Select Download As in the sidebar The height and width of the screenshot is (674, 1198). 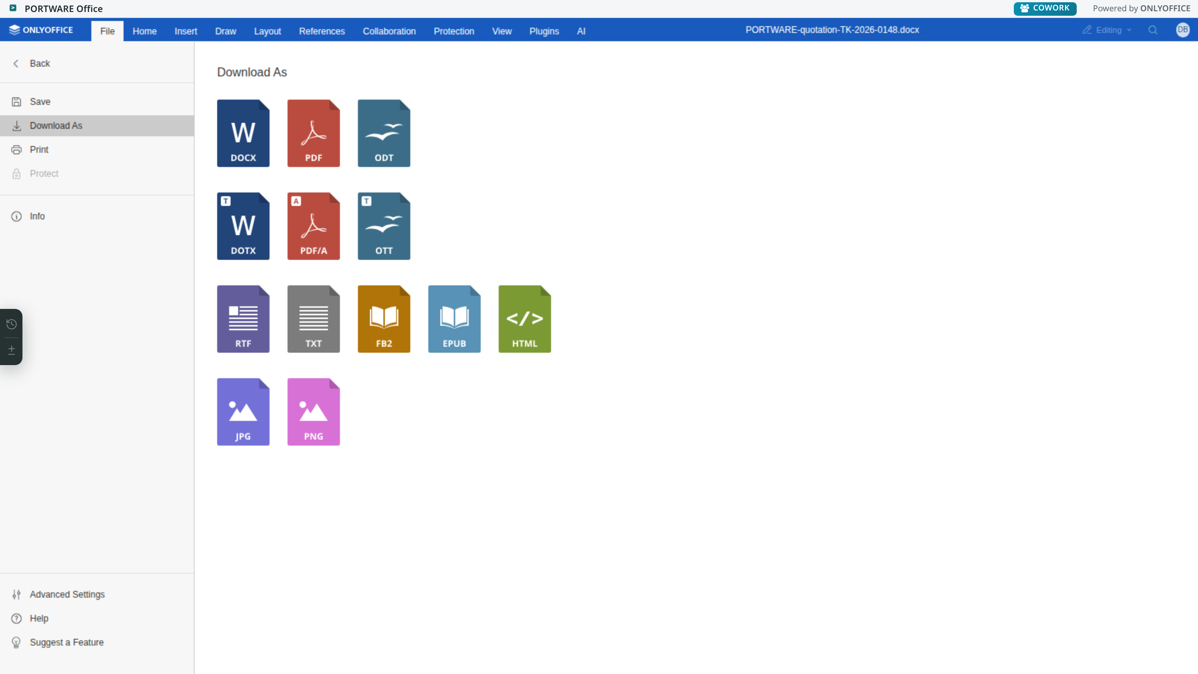97,125
